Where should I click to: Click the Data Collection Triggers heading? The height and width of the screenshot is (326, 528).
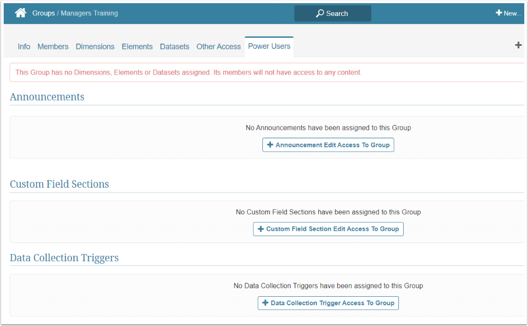(x=64, y=258)
